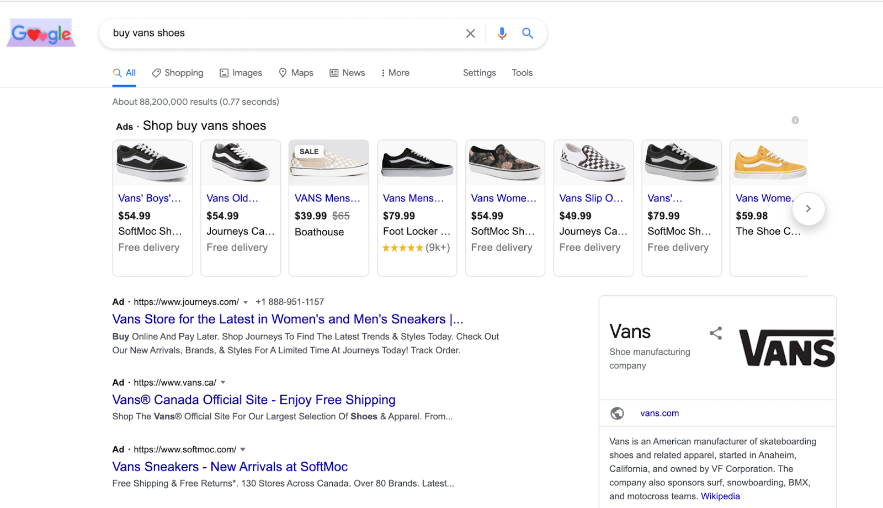Open journeys.com ad URL dropdown arrow
The height and width of the screenshot is (508, 883).
click(246, 302)
